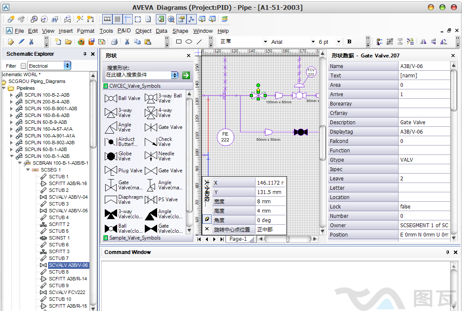Expand SCPLIN 100-B-2-A3B tree node

(x=11, y=95)
